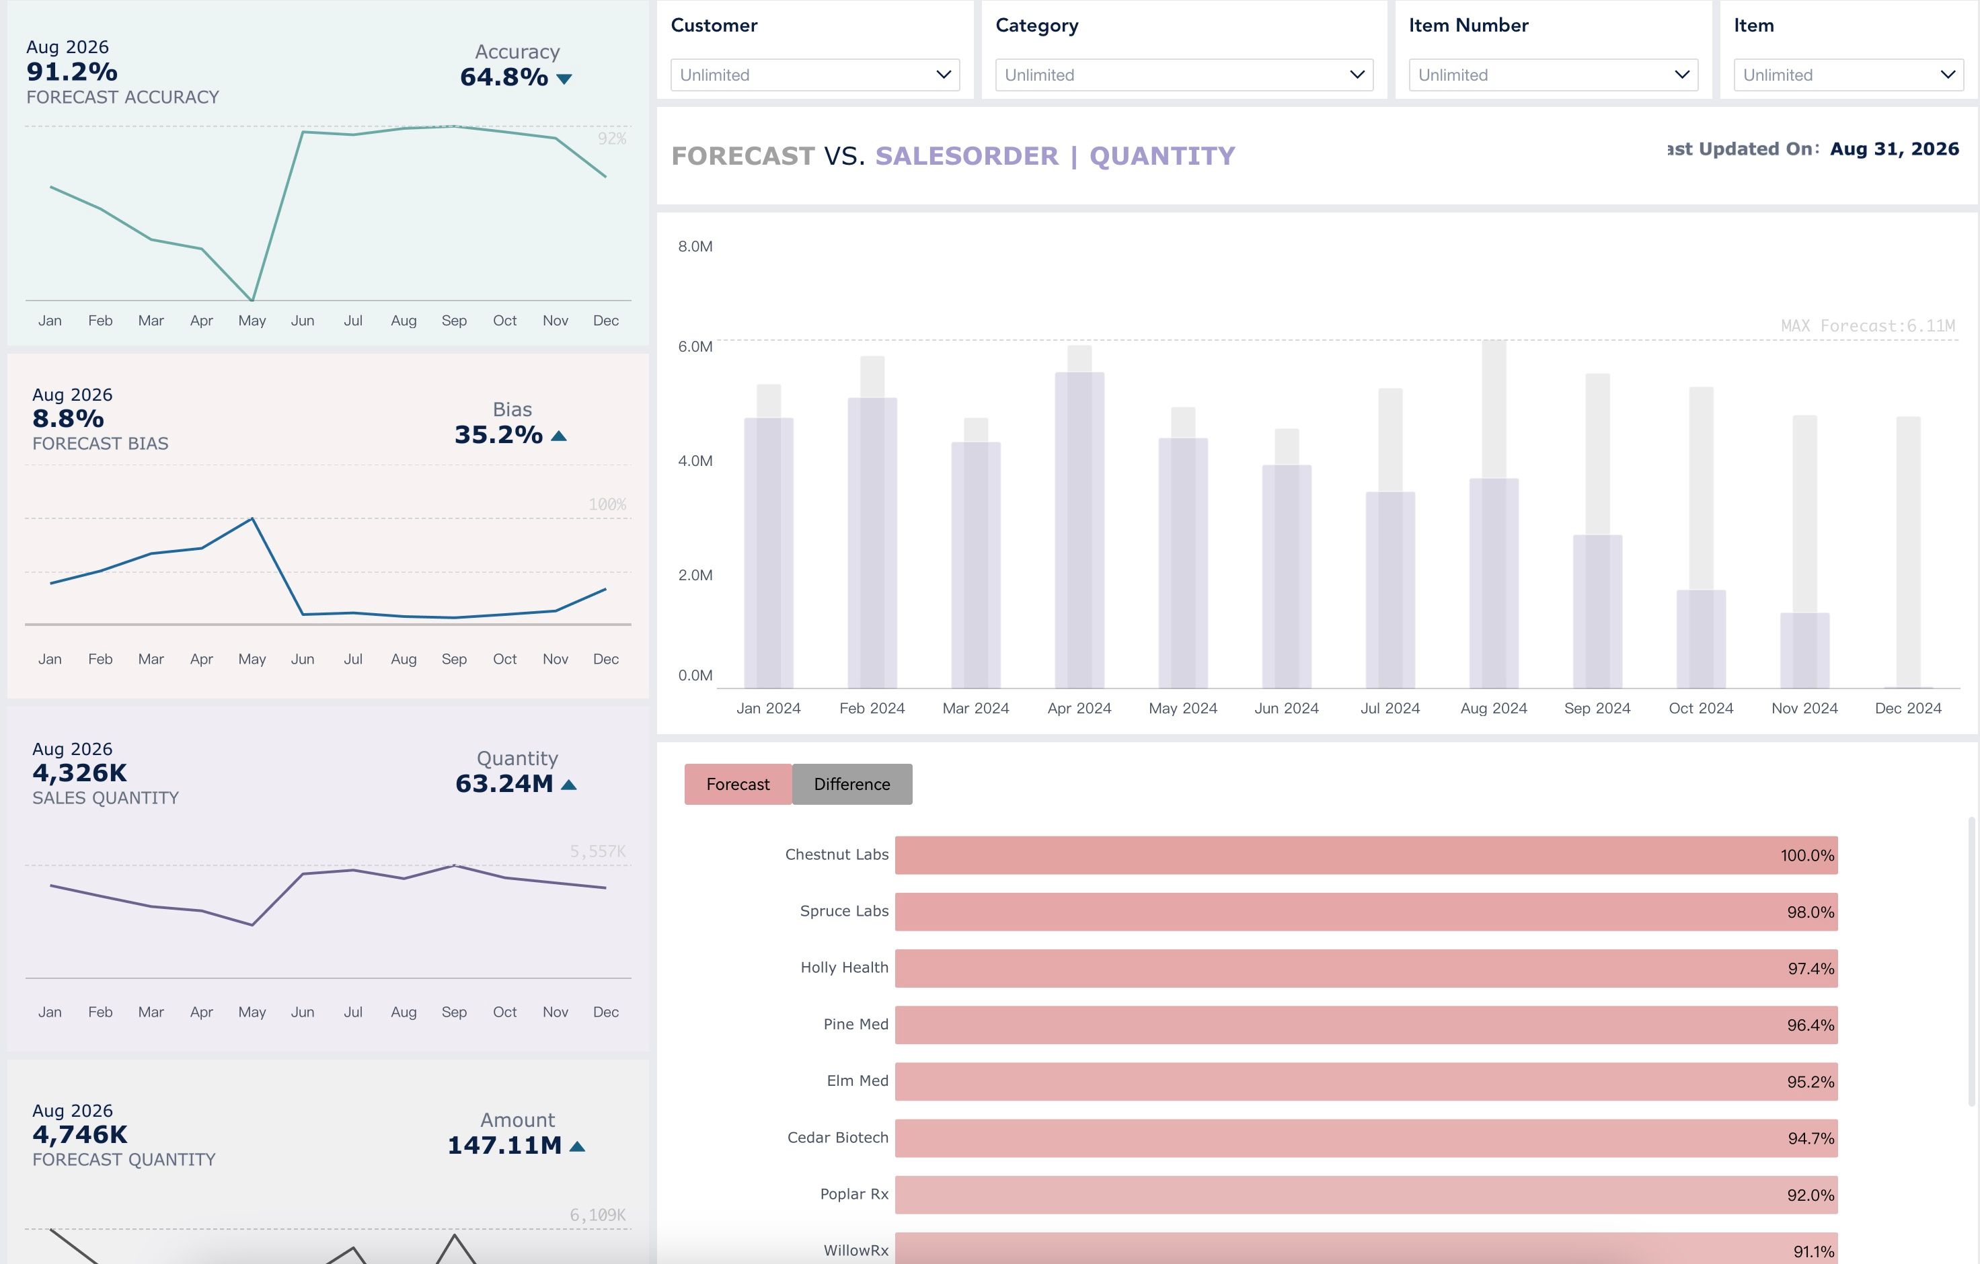Screen dimensions: 1980x1264
Task: Click the Apr 2024 sales order bar
Action: click(1079, 530)
